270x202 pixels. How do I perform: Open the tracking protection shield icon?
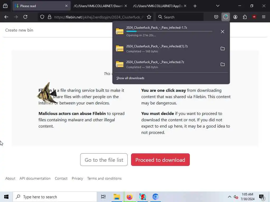pyautogui.click(x=42, y=17)
